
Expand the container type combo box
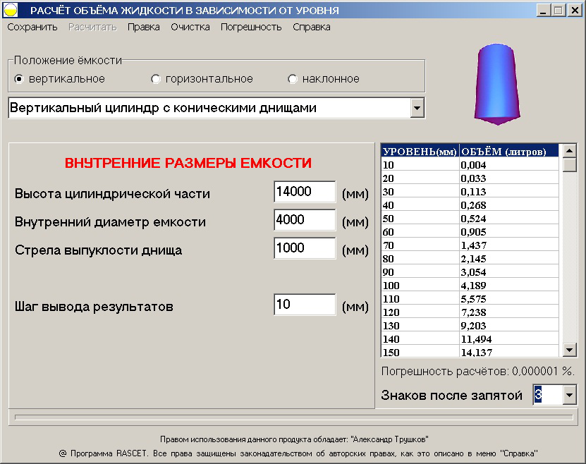click(x=418, y=108)
